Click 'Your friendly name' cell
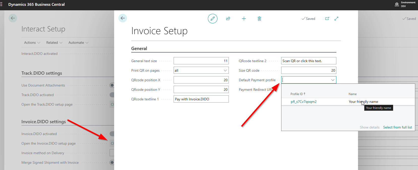 pos(363,102)
